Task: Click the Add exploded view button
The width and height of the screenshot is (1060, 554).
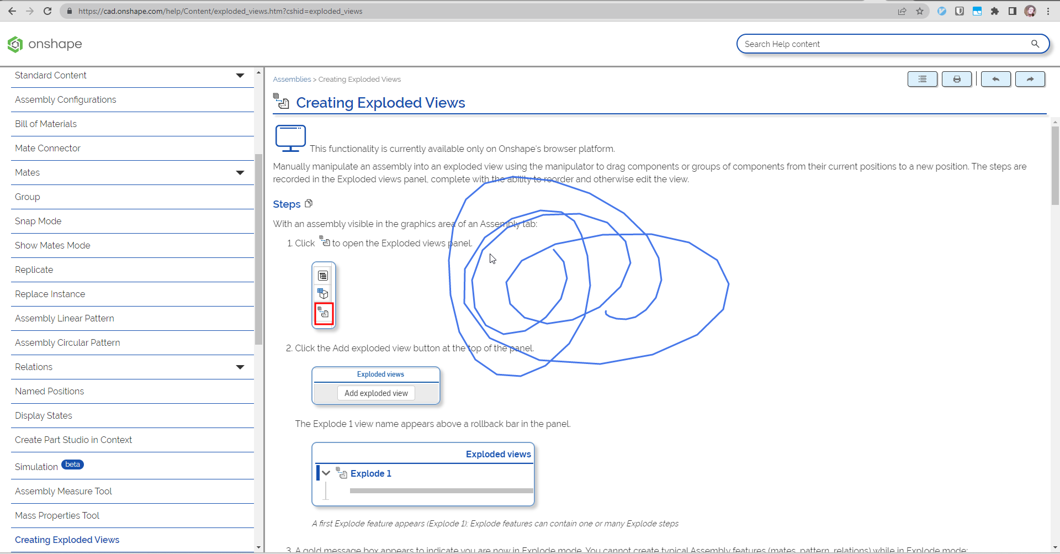Action: (x=376, y=393)
